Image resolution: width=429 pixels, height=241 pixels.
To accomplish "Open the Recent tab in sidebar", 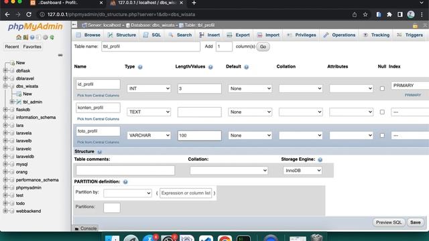I will pyautogui.click(x=12, y=47).
